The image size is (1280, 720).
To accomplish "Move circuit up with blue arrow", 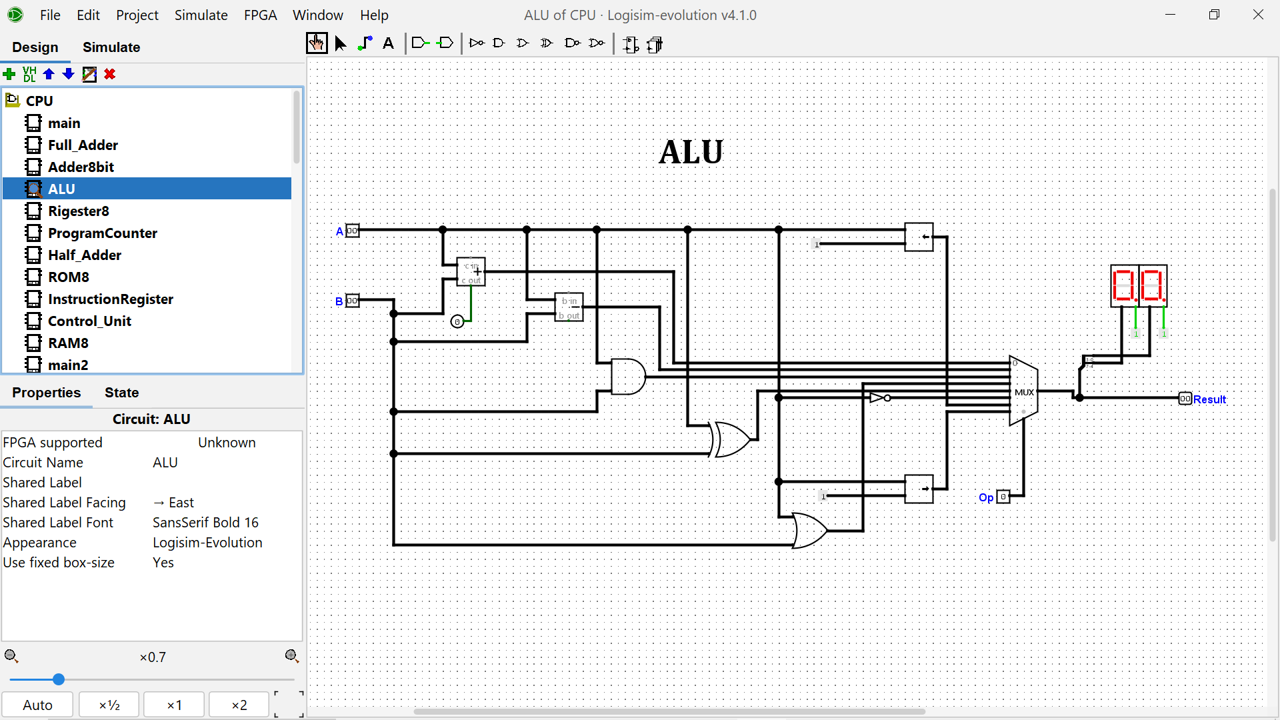I will click(x=49, y=74).
